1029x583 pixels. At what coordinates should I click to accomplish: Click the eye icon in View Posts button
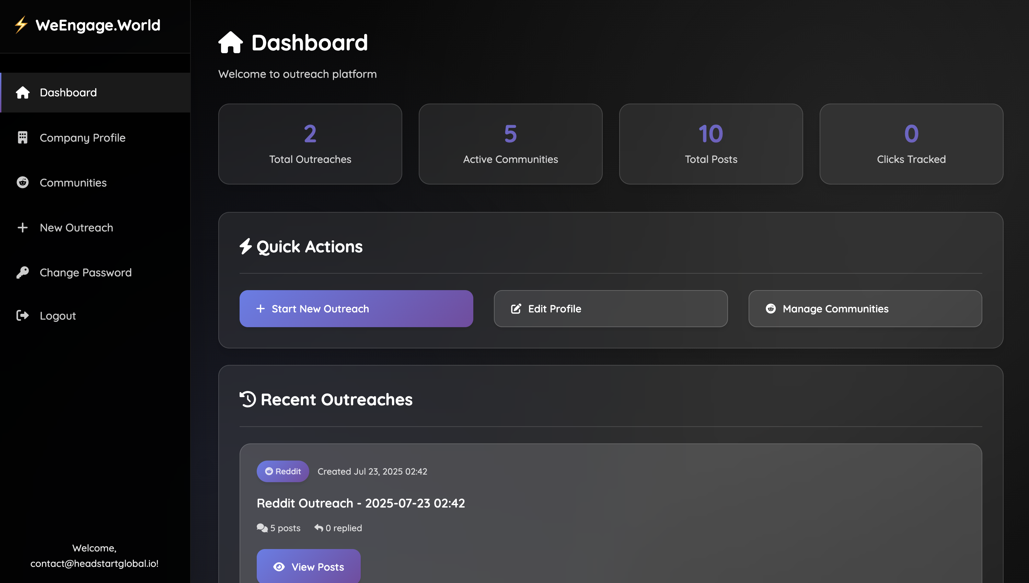[279, 567]
